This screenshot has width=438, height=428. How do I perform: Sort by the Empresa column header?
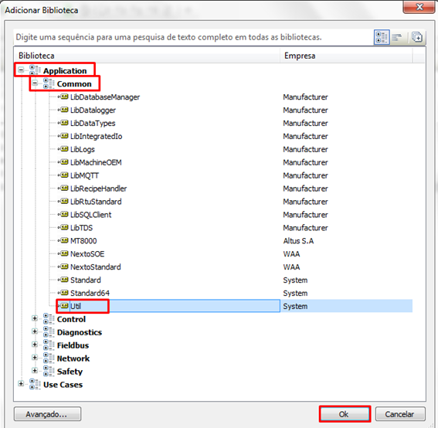tap(346, 56)
